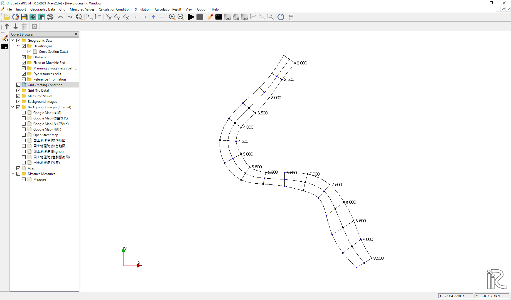Start the simulation with the Run button
Viewport: 511px width, 300px height.
point(191,17)
